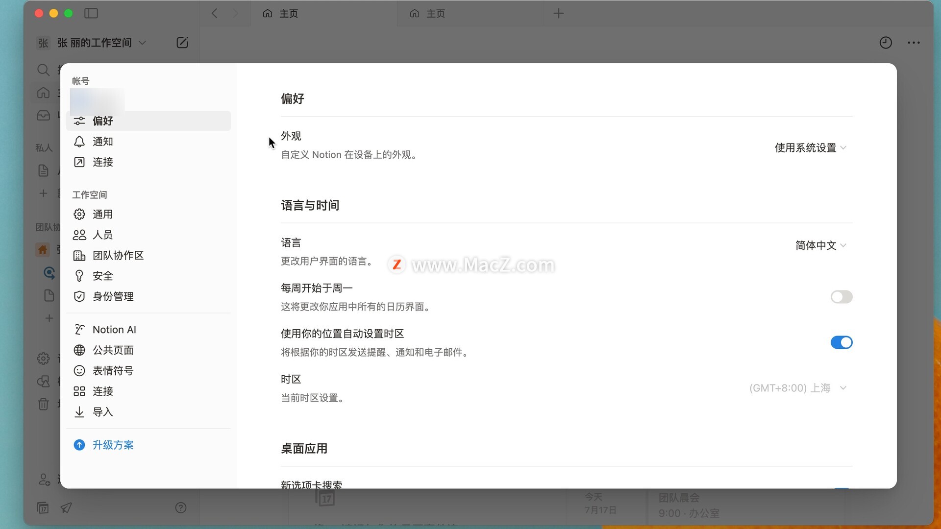Open the calendar icon at sidebar bottom
The height and width of the screenshot is (529, 941).
pyautogui.click(x=43, y=508)
